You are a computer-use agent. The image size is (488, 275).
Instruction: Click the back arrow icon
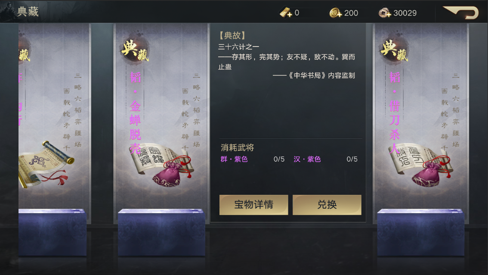pos(461,13)
